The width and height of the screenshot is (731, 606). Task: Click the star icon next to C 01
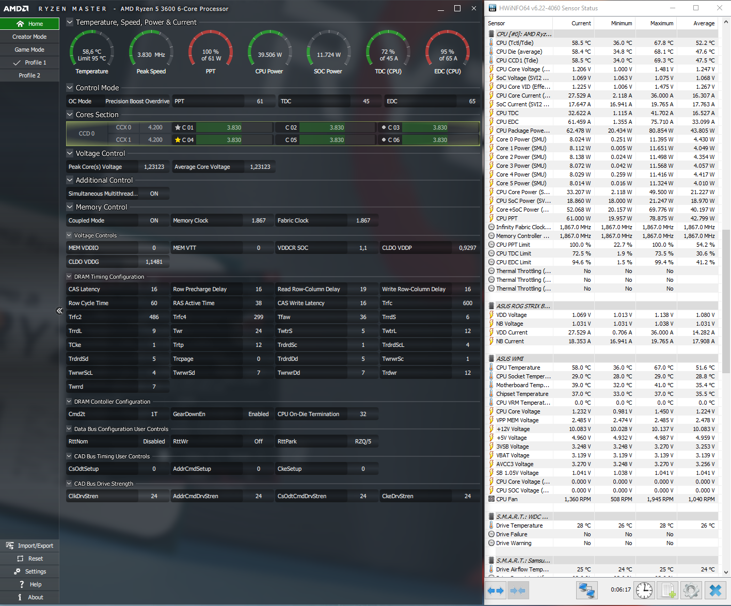[178, 127]
